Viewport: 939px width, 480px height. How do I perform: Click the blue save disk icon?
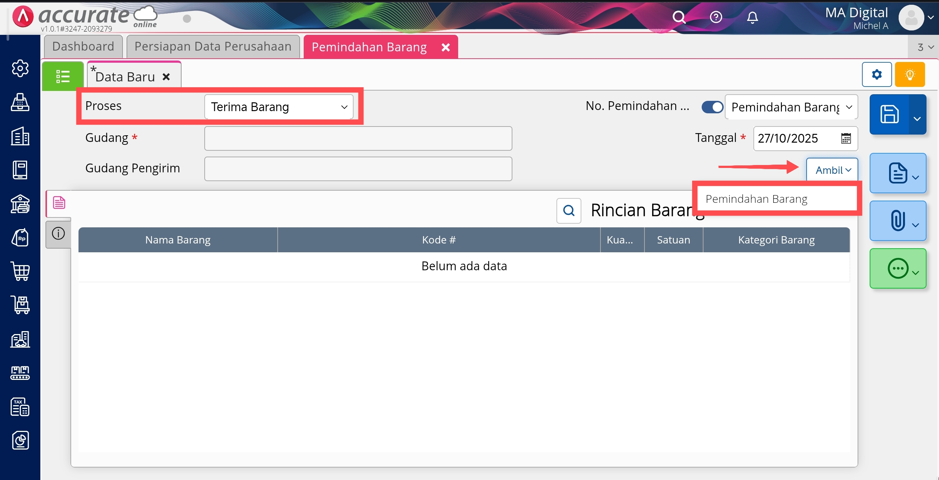[889, 114]
